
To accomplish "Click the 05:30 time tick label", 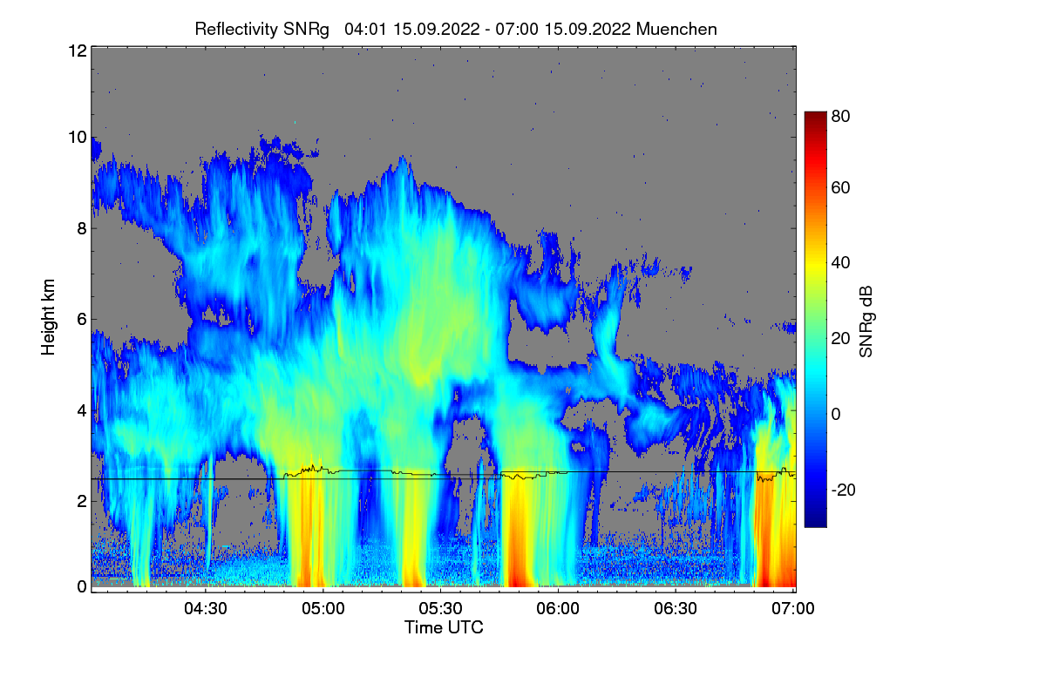I will pyautogui.click(x=441, y=609).
